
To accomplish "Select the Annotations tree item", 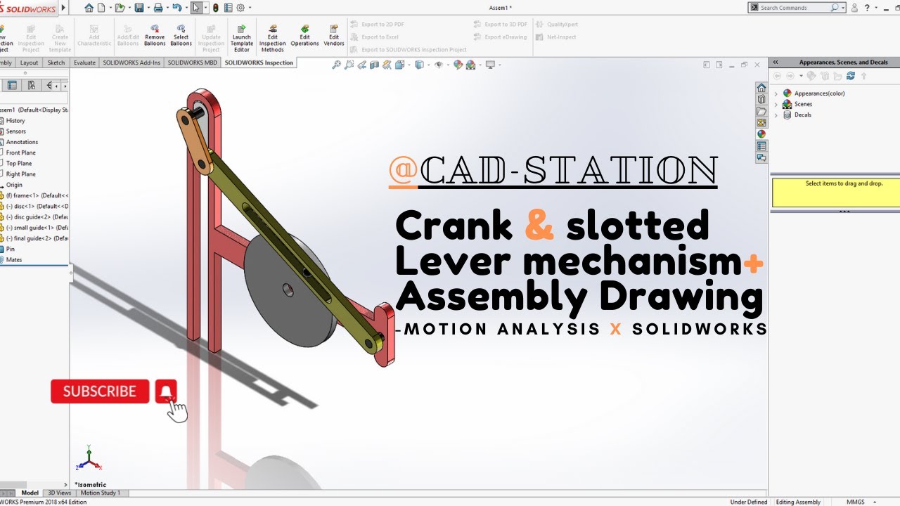I will click(x=22, y=142).
